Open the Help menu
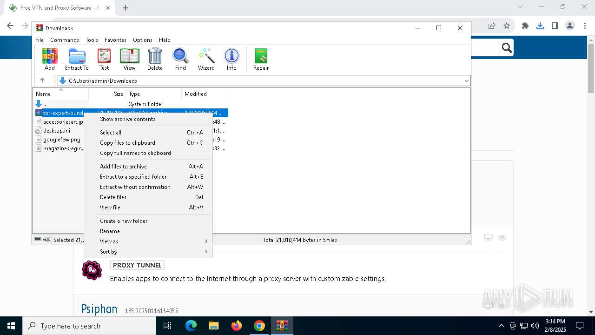The image size is (595, 335). pos(165,40)
